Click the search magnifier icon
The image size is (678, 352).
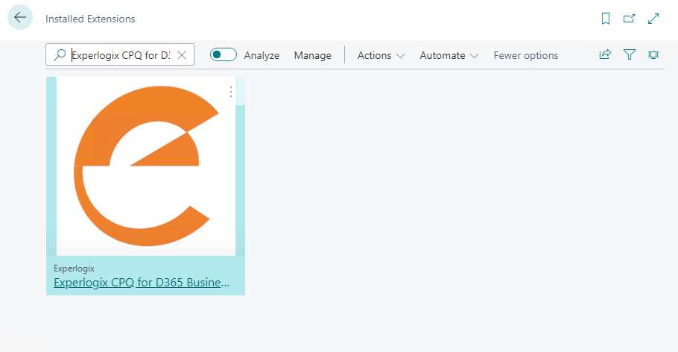coord(60,55)
